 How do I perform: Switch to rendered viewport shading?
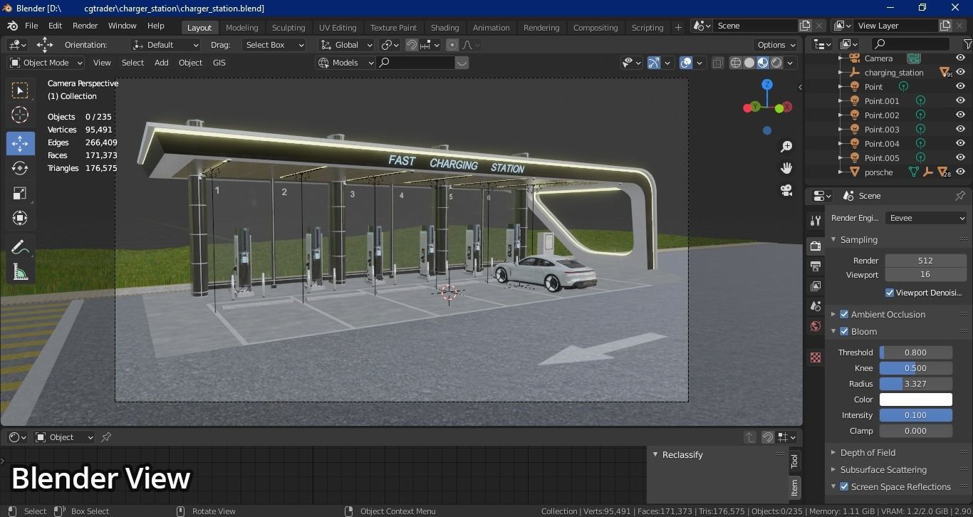tap(776, 63)
